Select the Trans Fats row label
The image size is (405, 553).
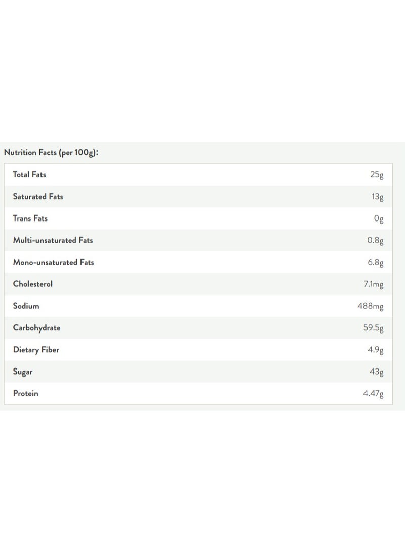click(30, 218)
